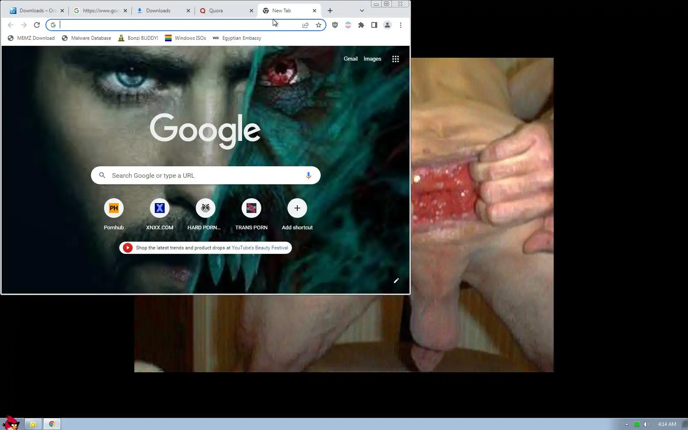Bookmark this tab with the star icon
688x430 pixels.
(x=319, y=25)
